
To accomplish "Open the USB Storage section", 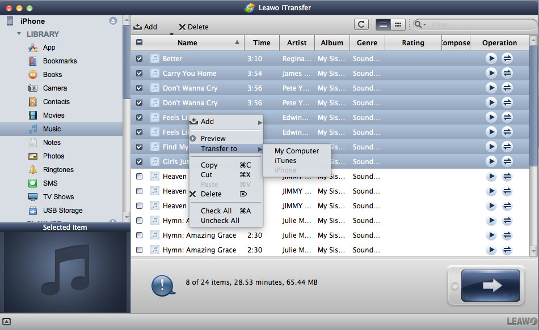I will [x=62, y=210].
